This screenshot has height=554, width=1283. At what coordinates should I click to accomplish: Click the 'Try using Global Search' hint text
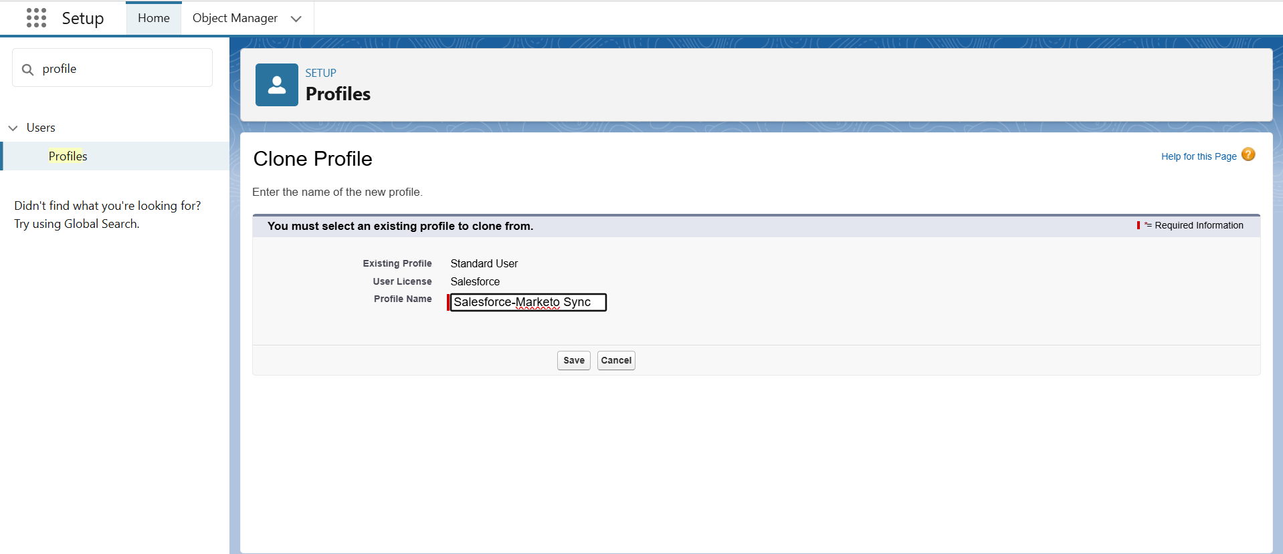pos(77,224)
